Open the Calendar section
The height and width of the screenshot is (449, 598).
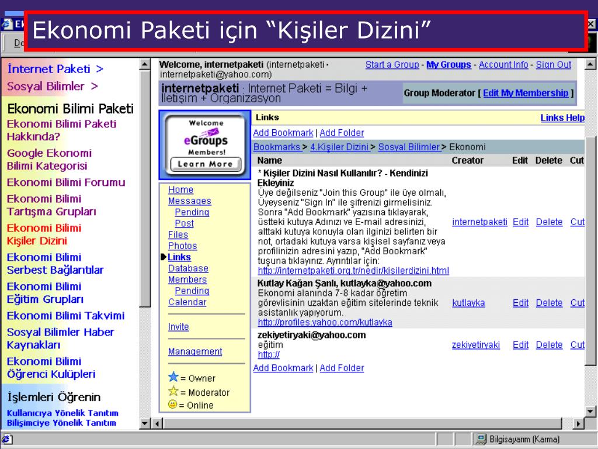(x=187, y=302)
